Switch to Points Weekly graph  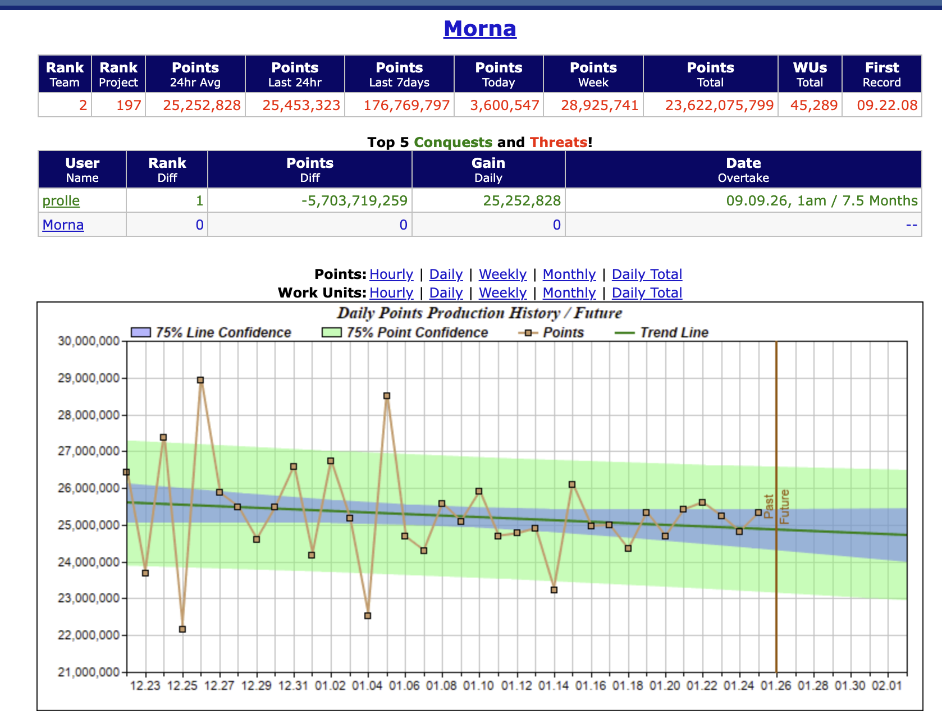click(502, 274)
